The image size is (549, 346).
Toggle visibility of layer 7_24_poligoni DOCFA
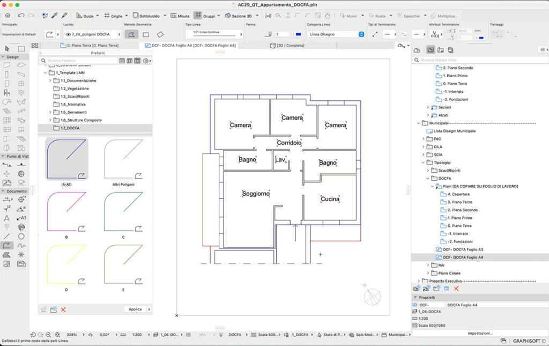68,34
